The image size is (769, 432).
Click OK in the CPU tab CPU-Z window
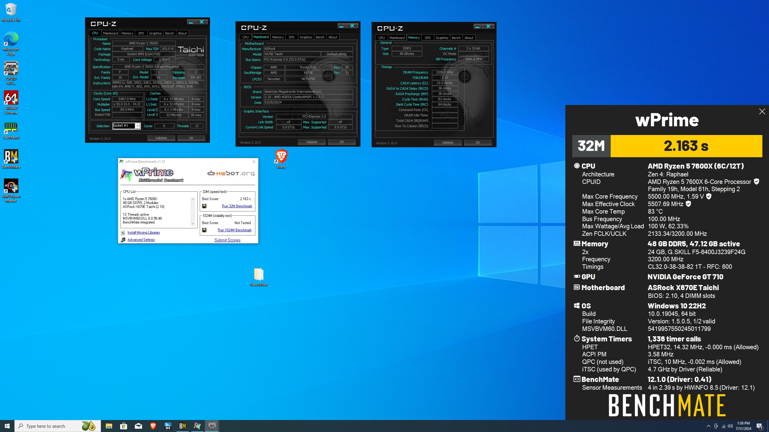click(191, 138)
